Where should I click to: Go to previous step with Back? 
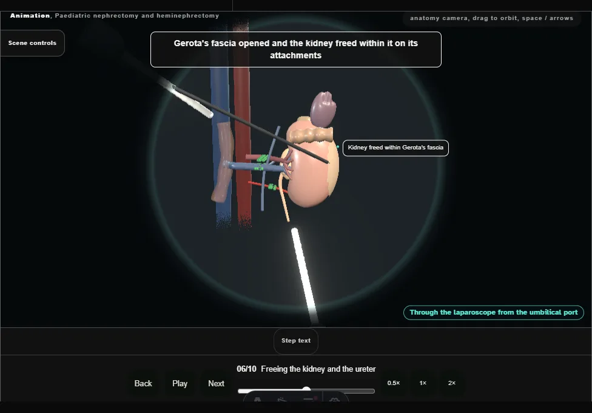(x=143, y=383)
